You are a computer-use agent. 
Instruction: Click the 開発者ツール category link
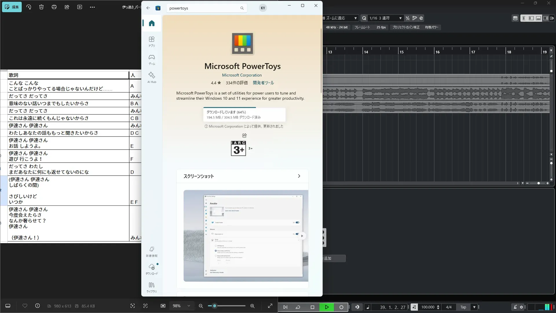(263, 83)
